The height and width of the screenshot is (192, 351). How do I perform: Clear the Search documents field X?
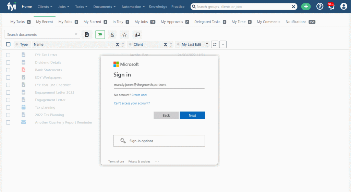(76, 34)
